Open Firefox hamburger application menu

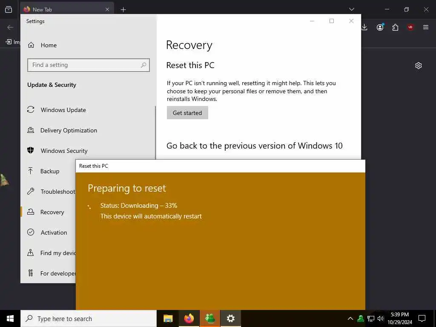(x=426, y=27)
